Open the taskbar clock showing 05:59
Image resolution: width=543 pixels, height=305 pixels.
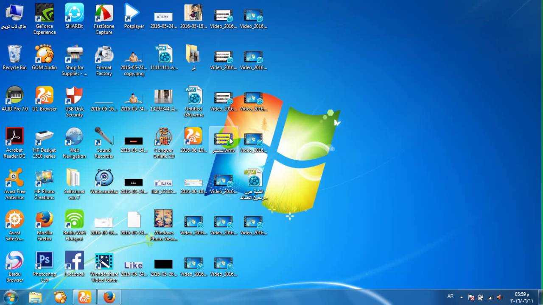[521, 297]
